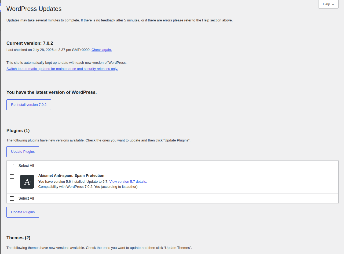Click the WordPress Updates page title
The width and height of the screenshot is (344, 254).
click(34, 9)
